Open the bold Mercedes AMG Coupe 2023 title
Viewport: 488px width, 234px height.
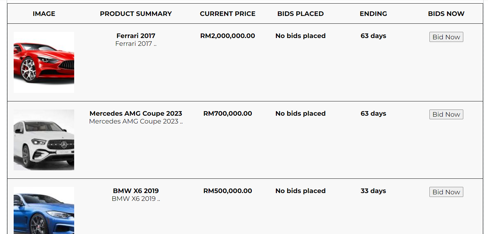click(136, 113)
